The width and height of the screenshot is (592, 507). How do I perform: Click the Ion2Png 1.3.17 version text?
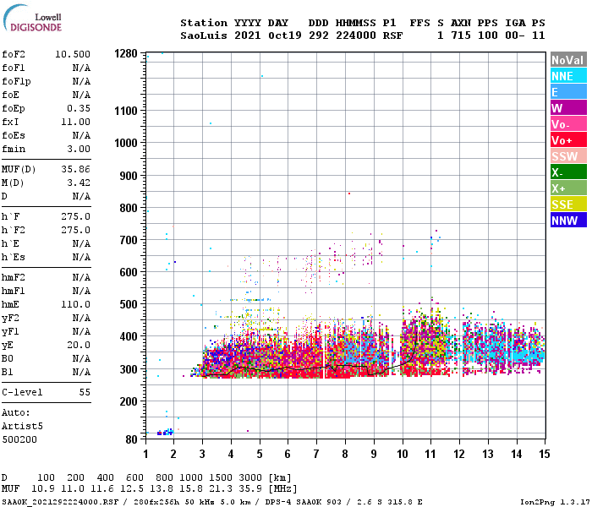(x=555, y=502)
